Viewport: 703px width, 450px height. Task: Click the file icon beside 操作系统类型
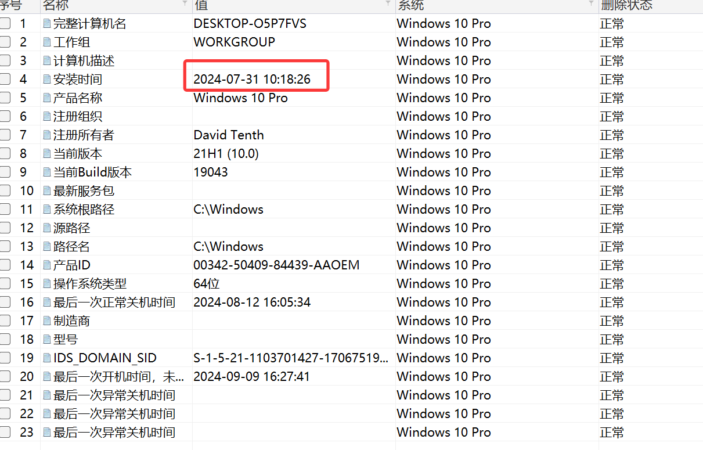47,284
